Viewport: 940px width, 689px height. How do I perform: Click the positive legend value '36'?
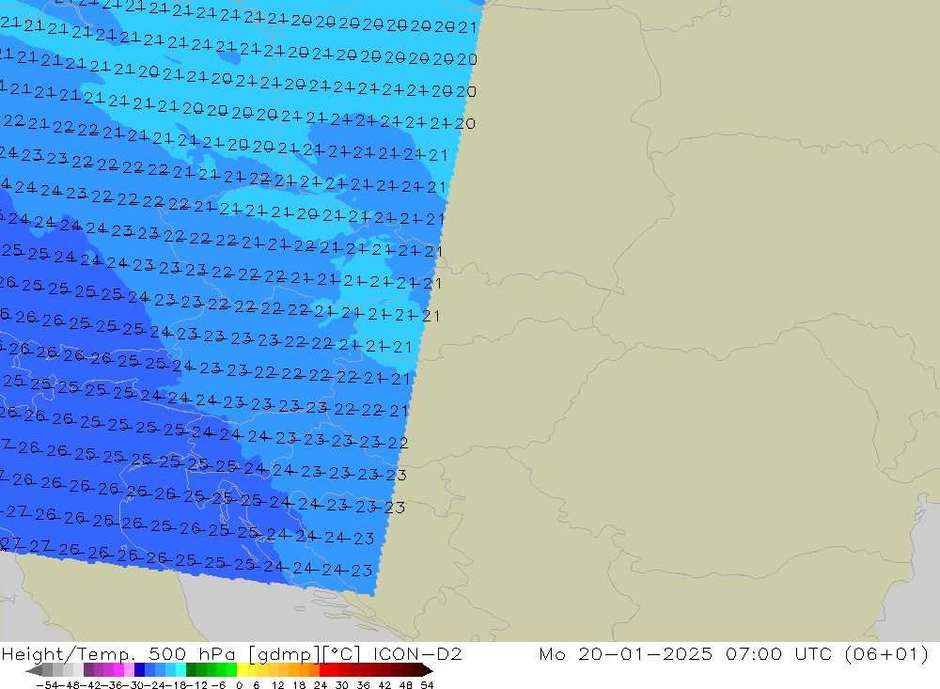pos(363,685)
